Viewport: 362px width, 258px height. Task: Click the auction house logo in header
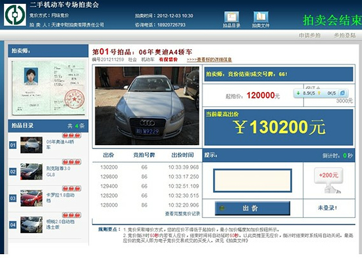coord(15,15)
